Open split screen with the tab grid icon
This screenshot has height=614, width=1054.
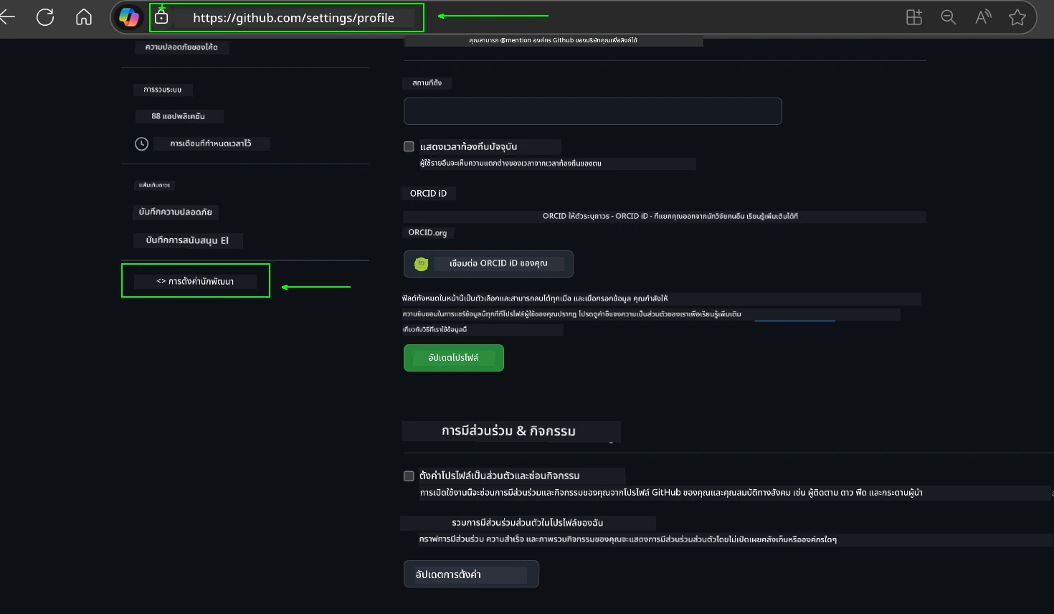[913, 16]
